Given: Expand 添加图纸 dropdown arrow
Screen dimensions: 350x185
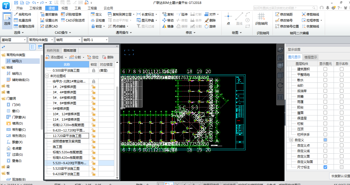Looking at the screenshot, I should (x=66, y=57).
